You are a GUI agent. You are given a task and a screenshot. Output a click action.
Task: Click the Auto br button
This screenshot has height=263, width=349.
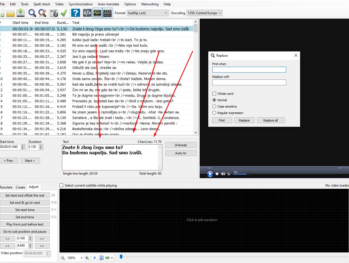point(181,153)
